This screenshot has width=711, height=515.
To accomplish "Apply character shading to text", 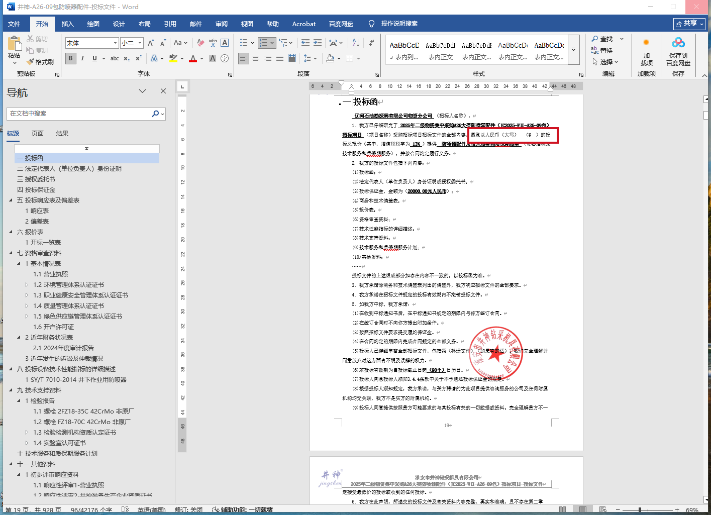I will point(213,58).
